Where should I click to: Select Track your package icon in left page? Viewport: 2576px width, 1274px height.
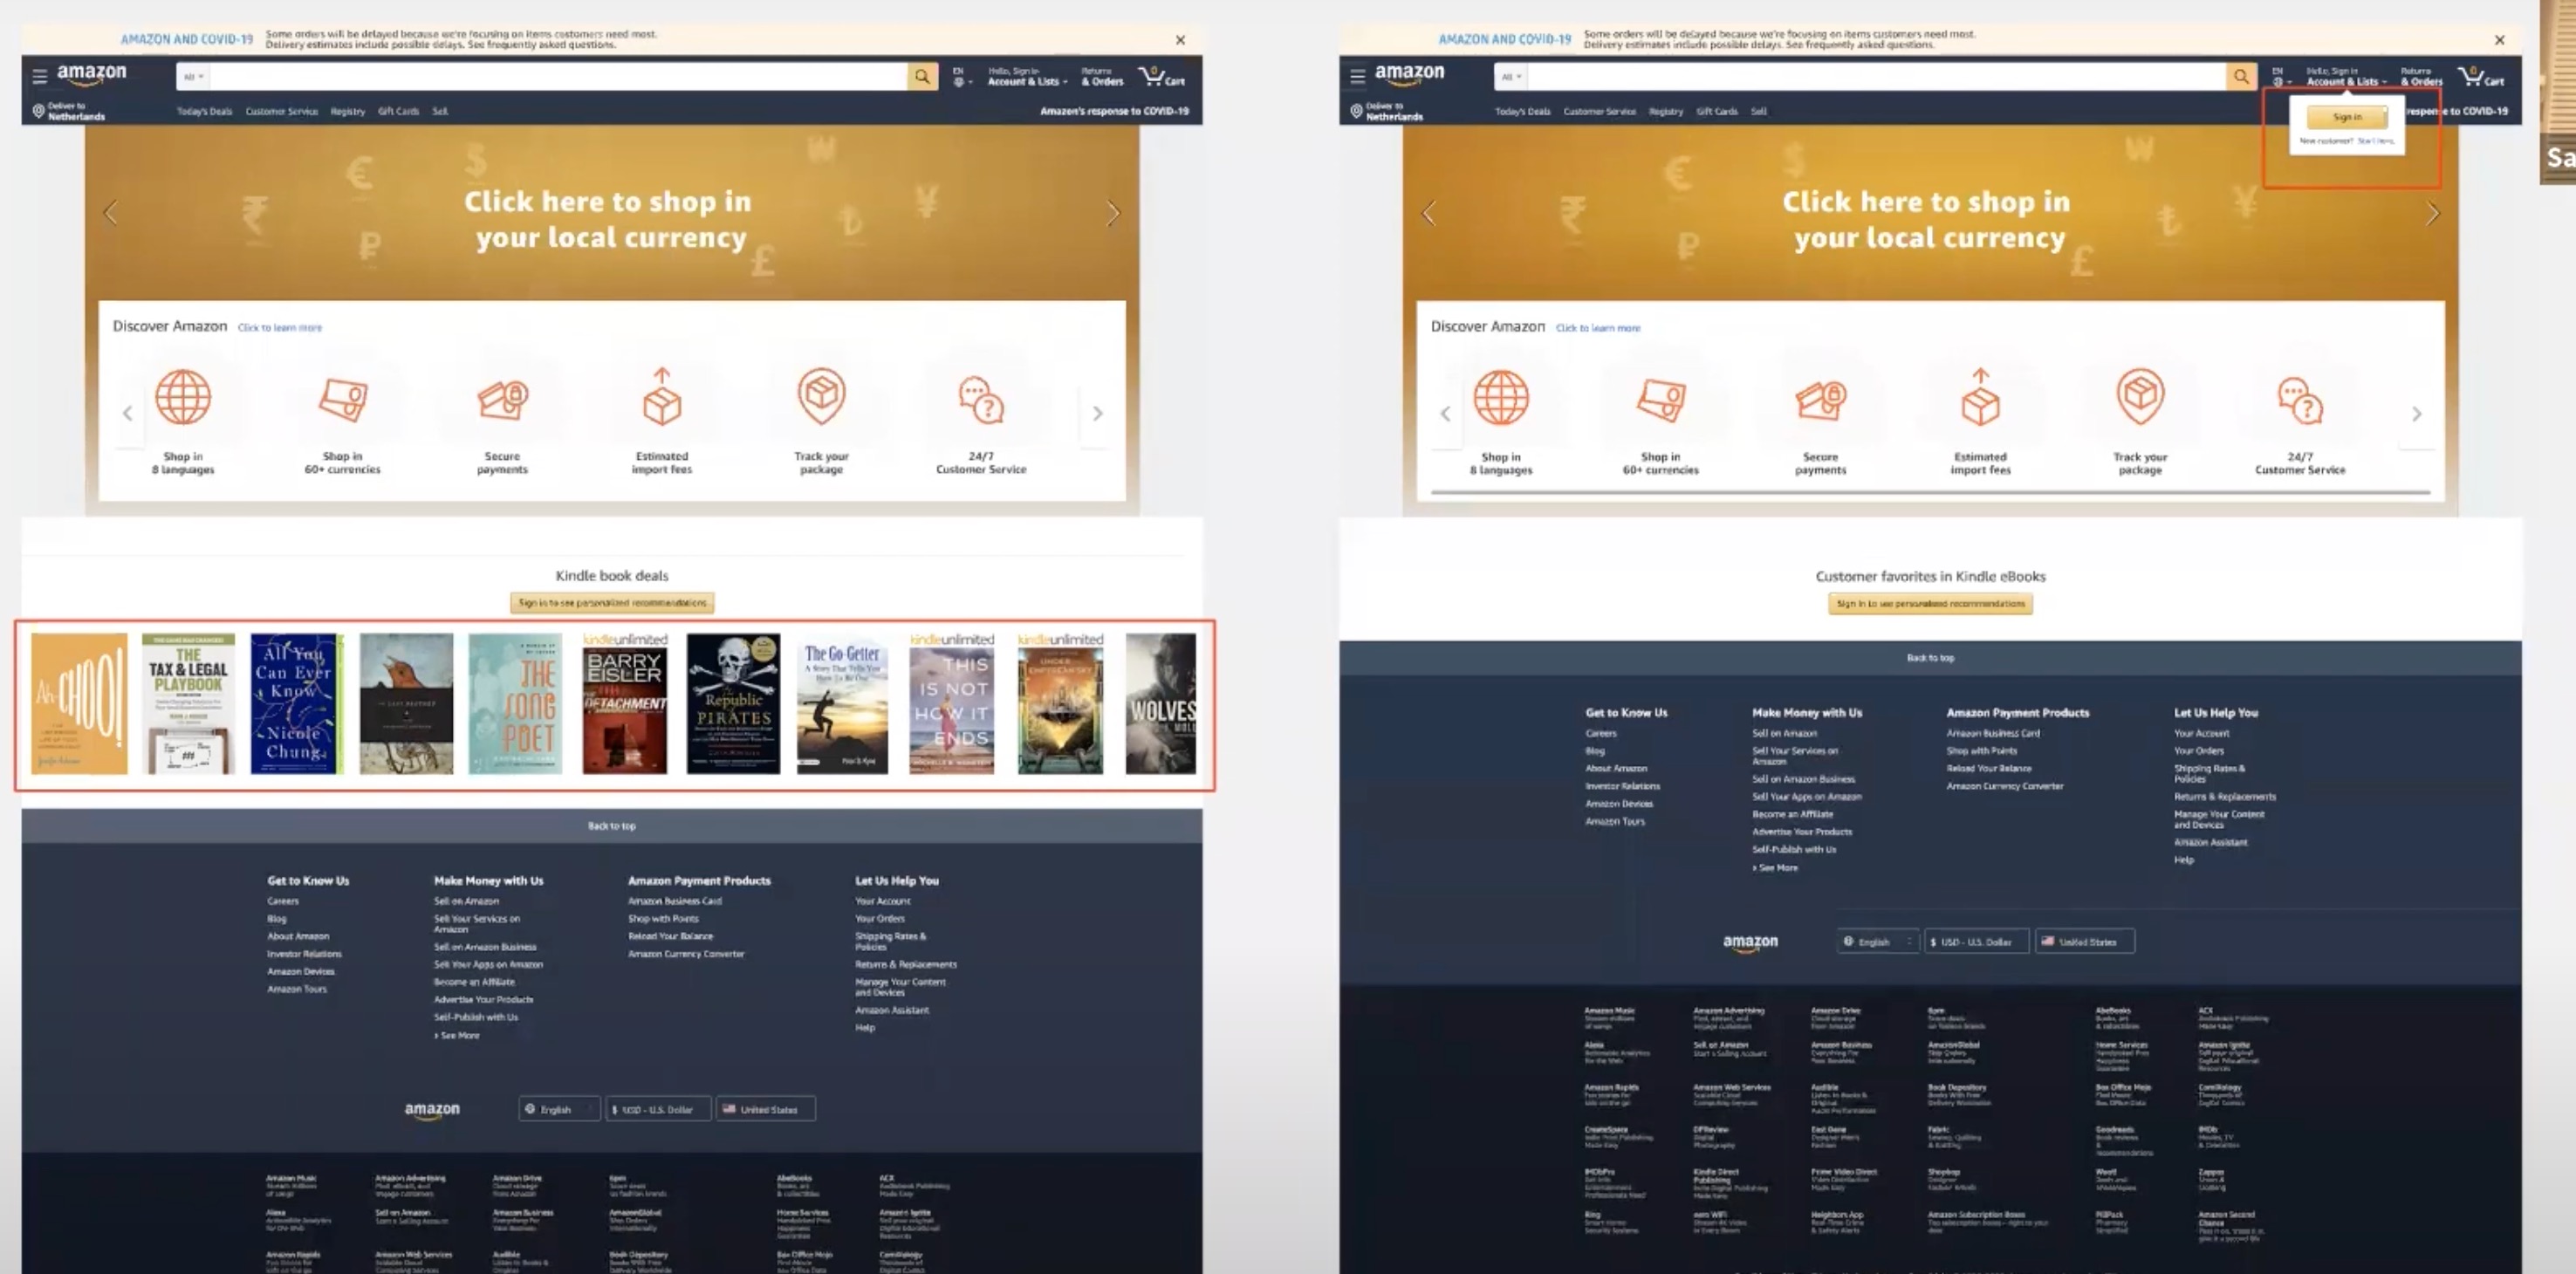pos(821,398)
